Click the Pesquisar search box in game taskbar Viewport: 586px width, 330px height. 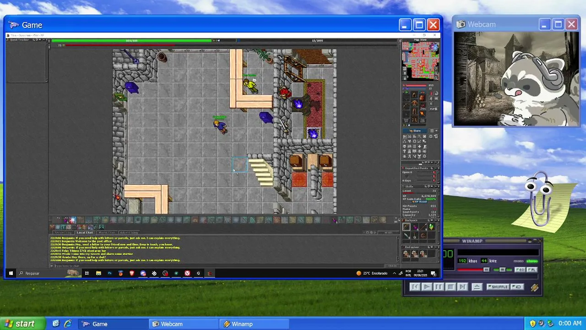tap(48, 273)
